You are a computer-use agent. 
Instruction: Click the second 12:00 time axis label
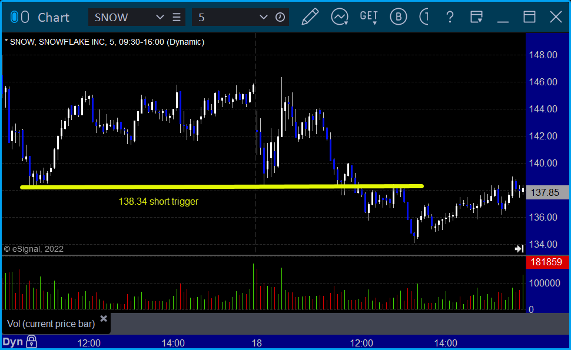pyautogui.click(x=361, y=343)
